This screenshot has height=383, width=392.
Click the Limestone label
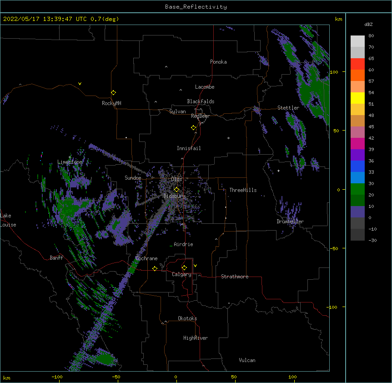tap(70, 162)
